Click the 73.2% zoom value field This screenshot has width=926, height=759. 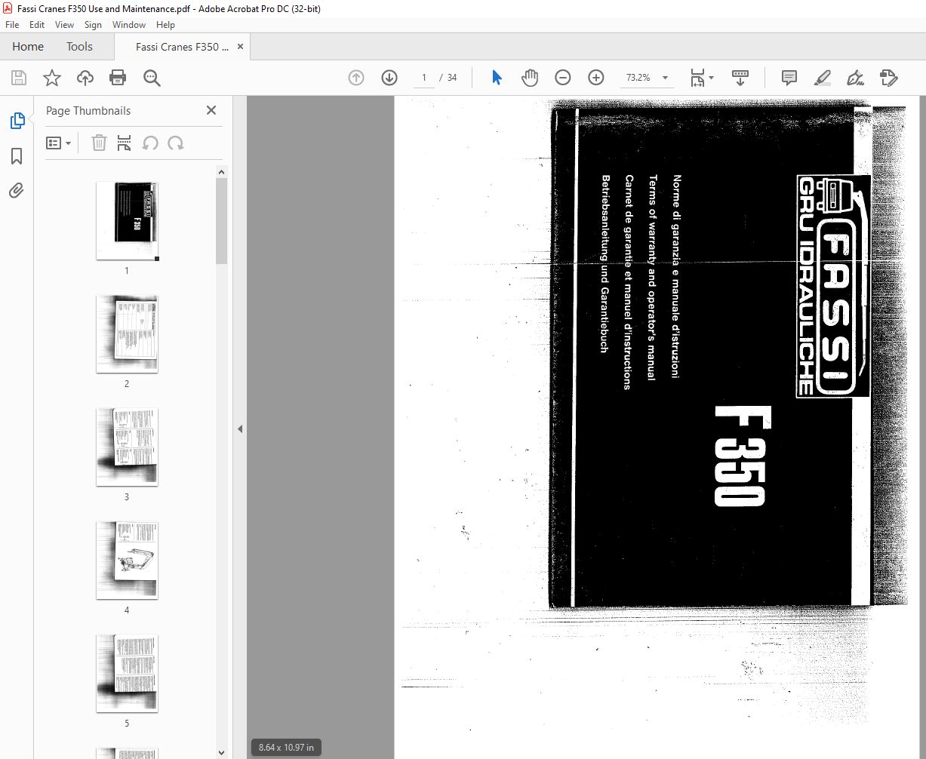pos(638,78)
